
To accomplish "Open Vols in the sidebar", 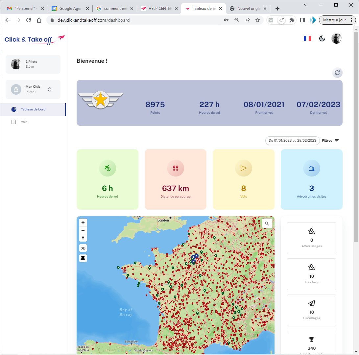I will [x=33, y=122].
